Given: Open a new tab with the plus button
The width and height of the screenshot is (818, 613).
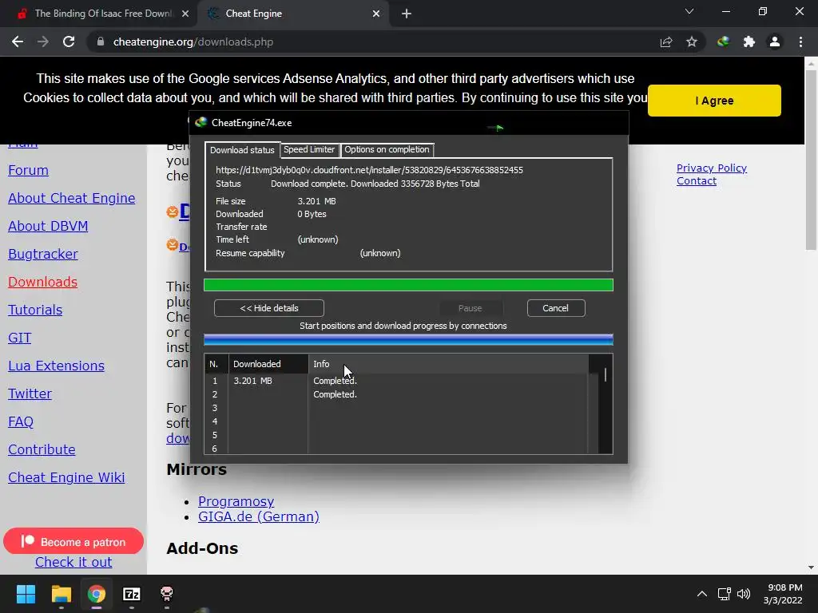Looking at the screenshot, I should pyautogui.click(x=407, y=14).
